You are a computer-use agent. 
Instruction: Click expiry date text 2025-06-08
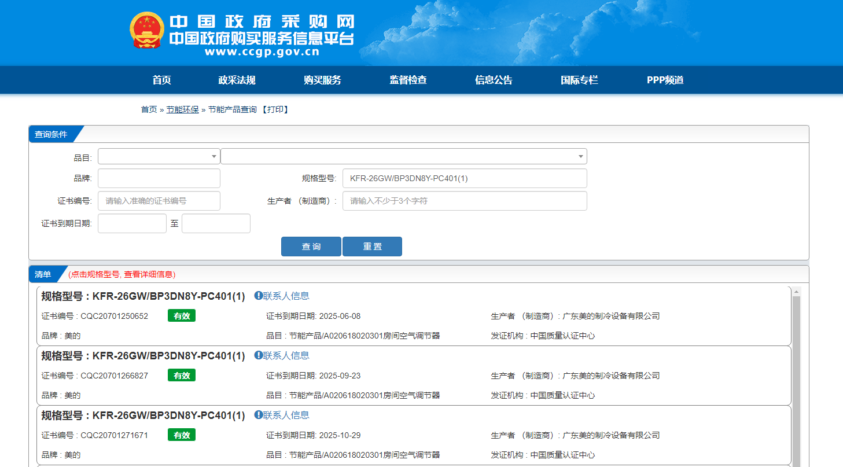click(x=340, y=316)
